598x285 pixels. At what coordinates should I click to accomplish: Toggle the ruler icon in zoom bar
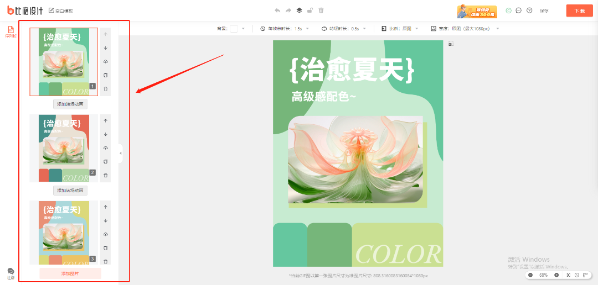click(x=585, y=275)
